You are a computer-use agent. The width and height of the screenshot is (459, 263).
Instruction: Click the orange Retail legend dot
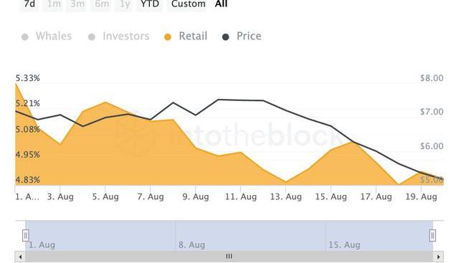pyautogui.click(x=168, y=37)
